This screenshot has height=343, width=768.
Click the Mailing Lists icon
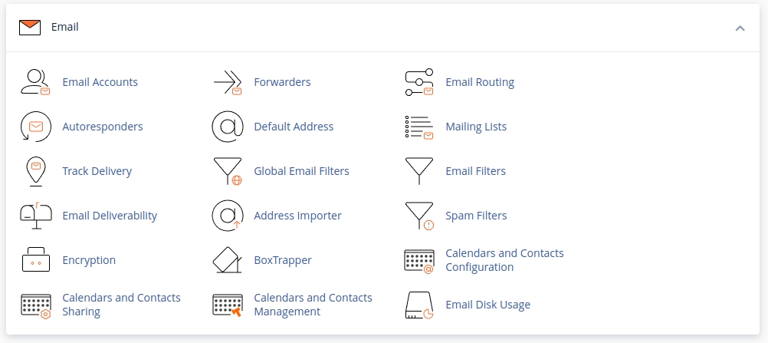coord(418,127)
